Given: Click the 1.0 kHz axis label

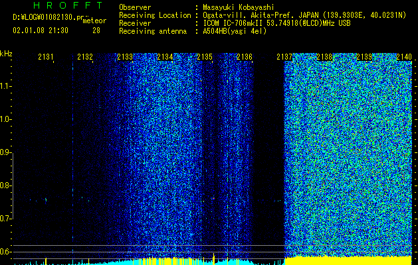Looking at the screenshot, I should coord(5,119).
